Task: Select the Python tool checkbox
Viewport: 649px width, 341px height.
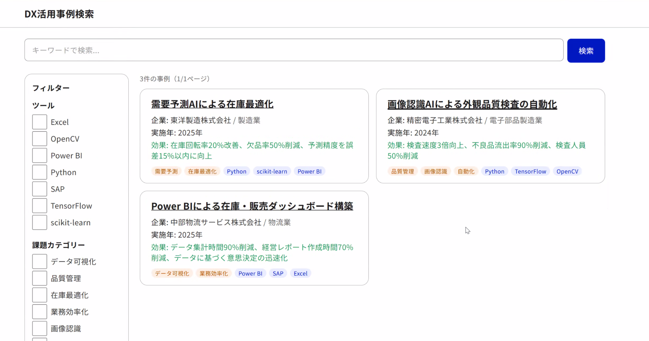Action: (x=39, y=172)
